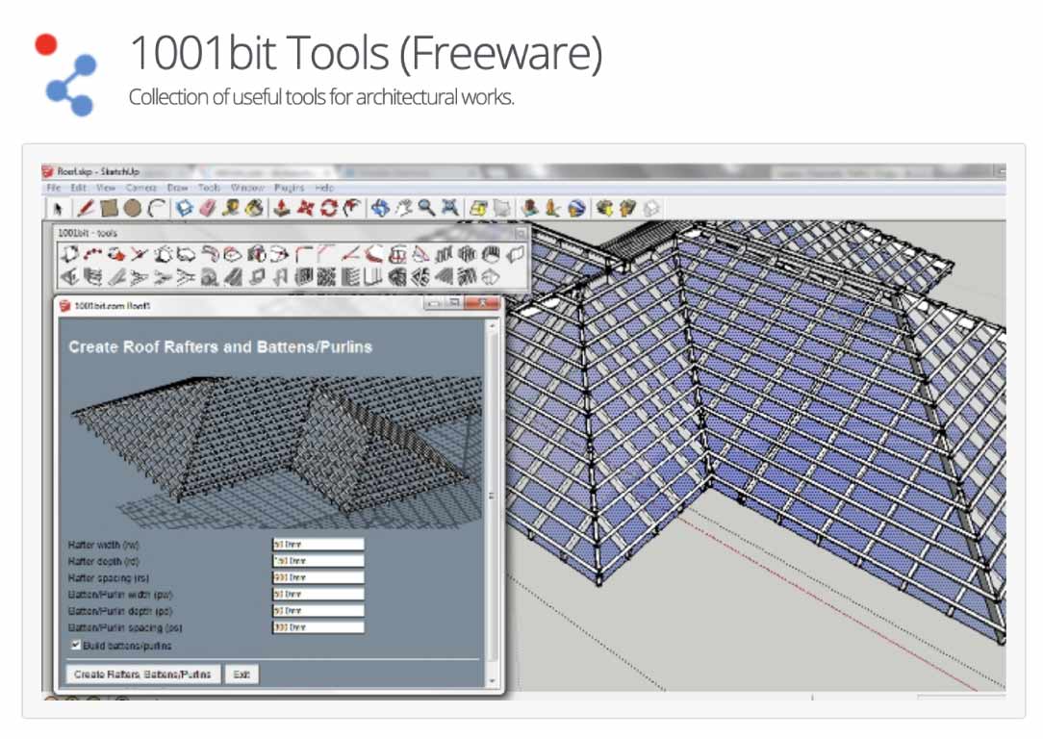
Task: Click the Batten/Purlin depth (pd) input field
Action: (x=318, y=611)
